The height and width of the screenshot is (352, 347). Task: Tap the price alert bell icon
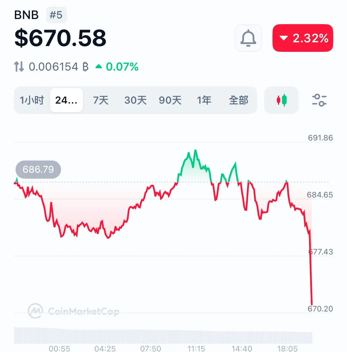click(248, 38)
